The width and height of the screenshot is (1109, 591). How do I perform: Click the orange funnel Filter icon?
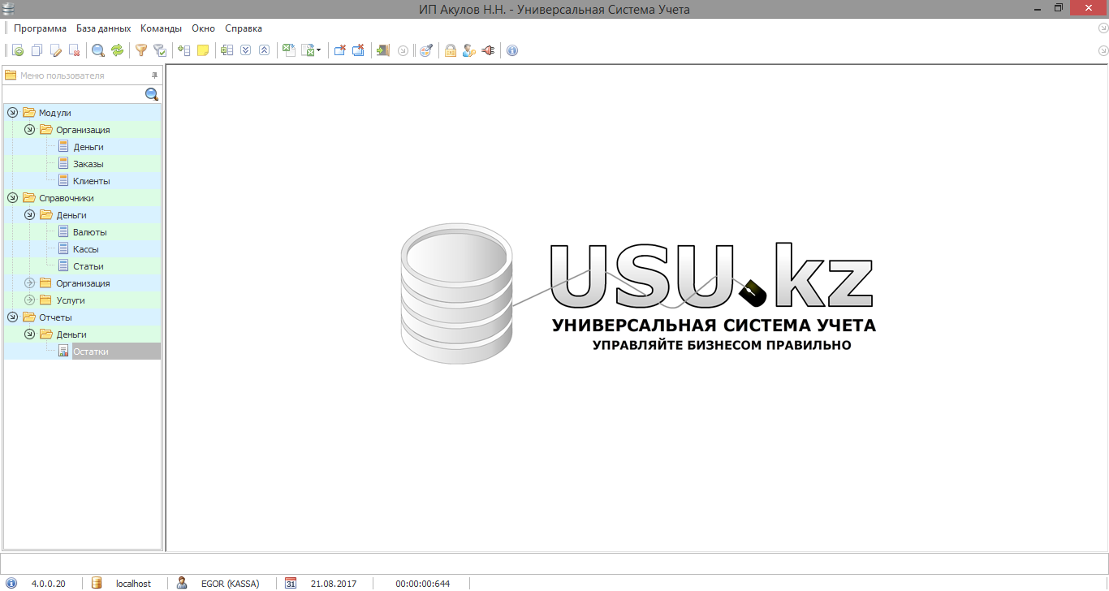click(x=141, y=50)
